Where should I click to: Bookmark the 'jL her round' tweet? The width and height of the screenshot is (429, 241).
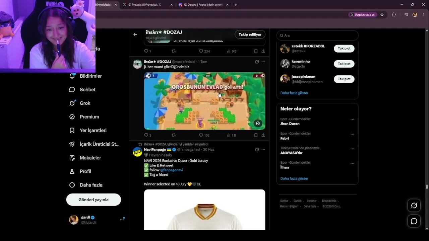click(256, 135)
